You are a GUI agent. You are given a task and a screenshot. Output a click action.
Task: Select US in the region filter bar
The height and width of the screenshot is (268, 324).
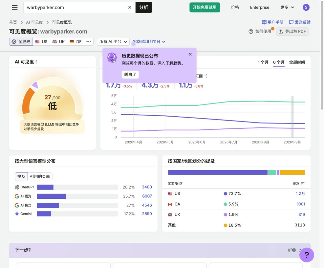[41, 42]
